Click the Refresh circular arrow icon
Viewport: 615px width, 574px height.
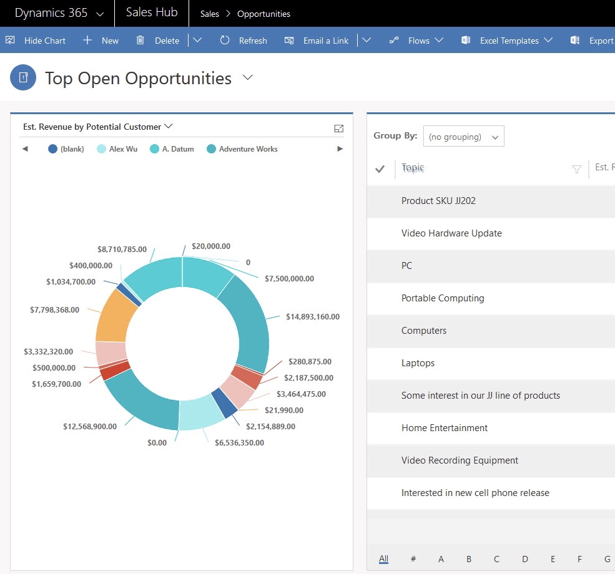(x=225, y=41)
